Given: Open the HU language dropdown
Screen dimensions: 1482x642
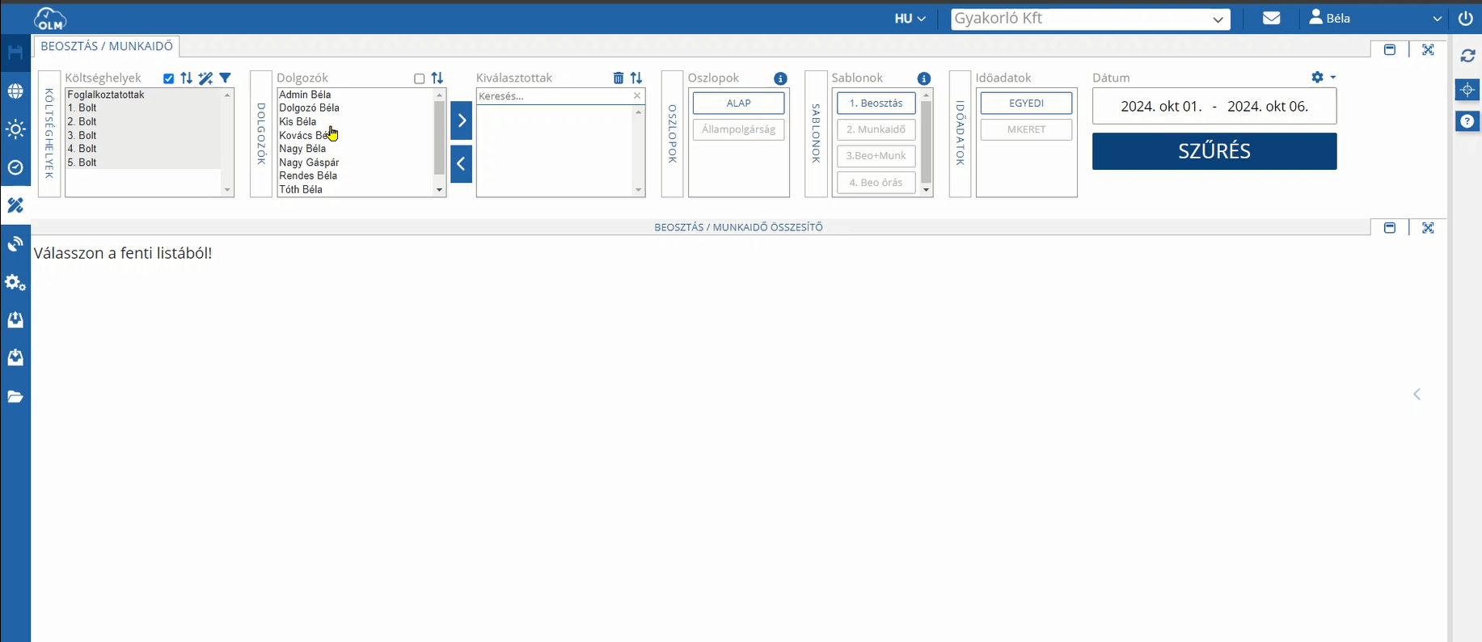Looking at the screenshot, I should coord(910,19).
